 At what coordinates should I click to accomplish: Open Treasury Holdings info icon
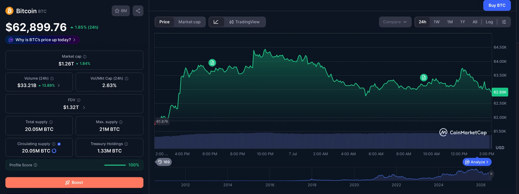point(126,144)
